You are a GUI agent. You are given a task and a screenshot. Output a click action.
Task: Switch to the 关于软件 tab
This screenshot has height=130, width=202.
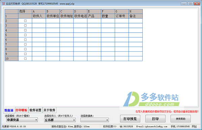point(49,110)
